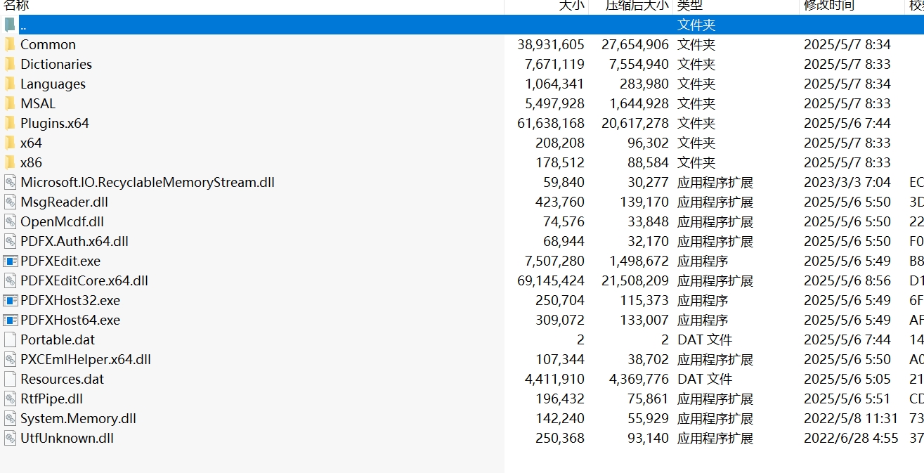Click the PDFXHost32.exe application icon
924x473 pixels.
10,300
